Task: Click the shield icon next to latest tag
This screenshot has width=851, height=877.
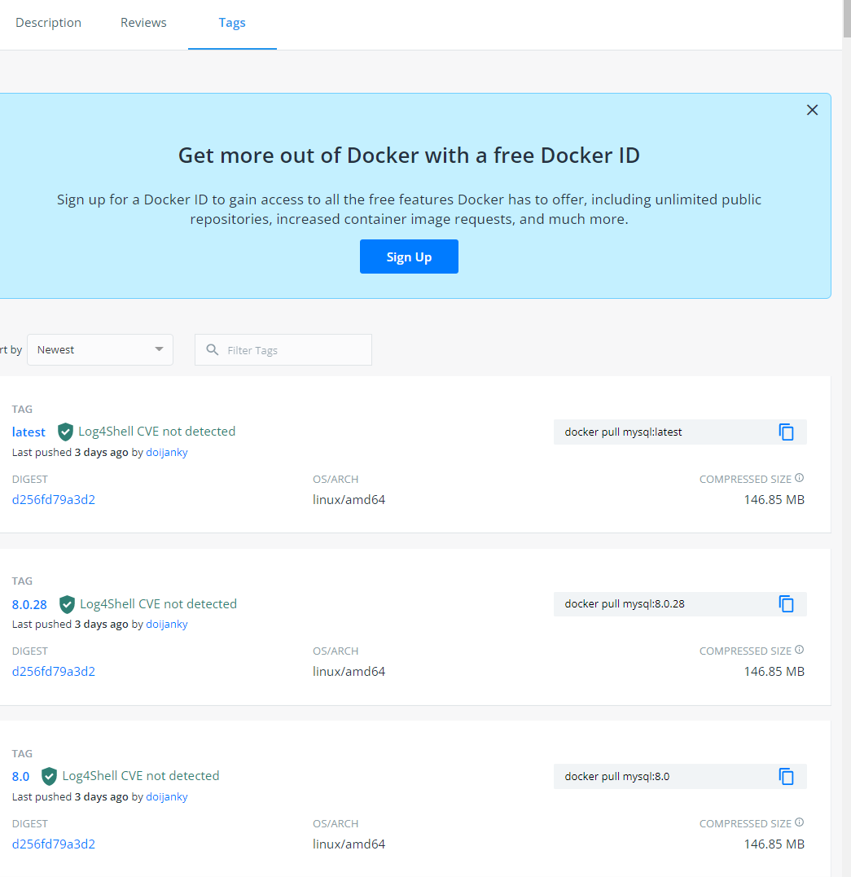Action: [x=65, y=432]
